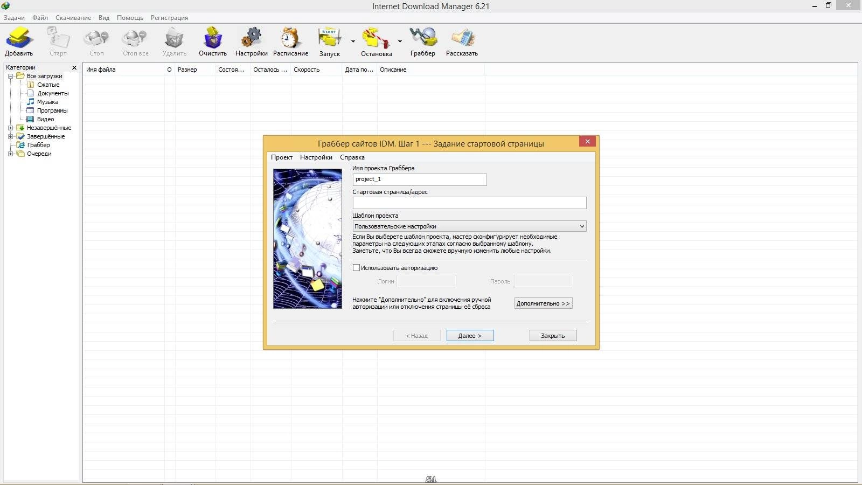
Task: Open the Файл menu
Action: point(40,18)
